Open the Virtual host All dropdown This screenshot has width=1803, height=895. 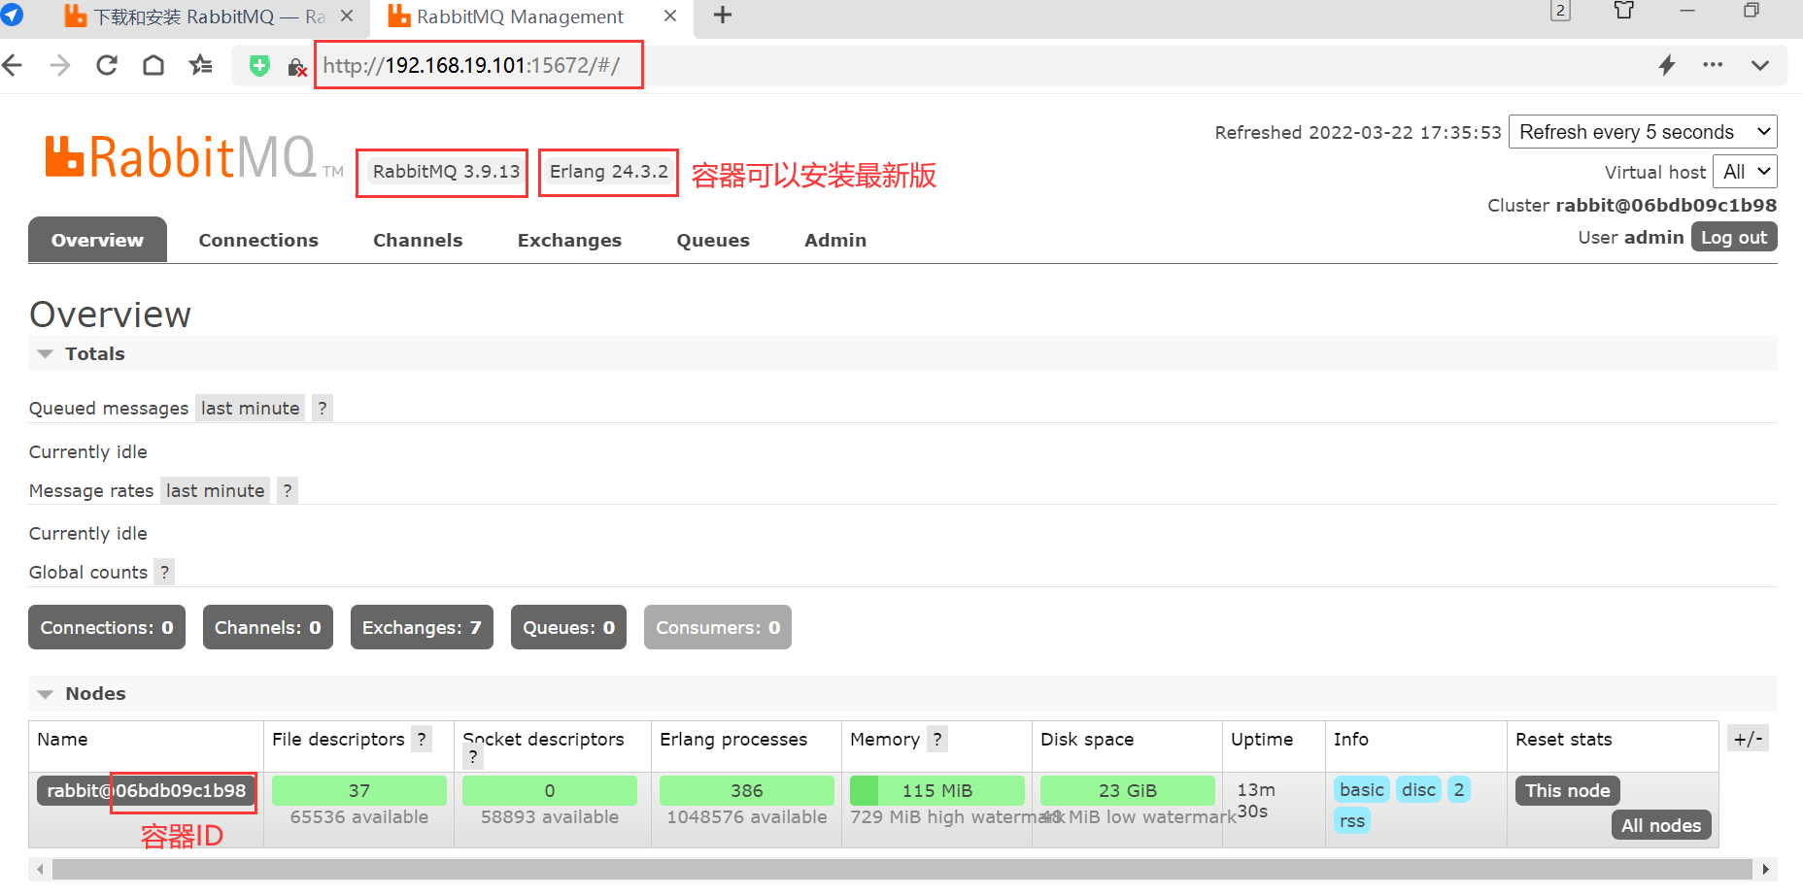coord(1745,172)
